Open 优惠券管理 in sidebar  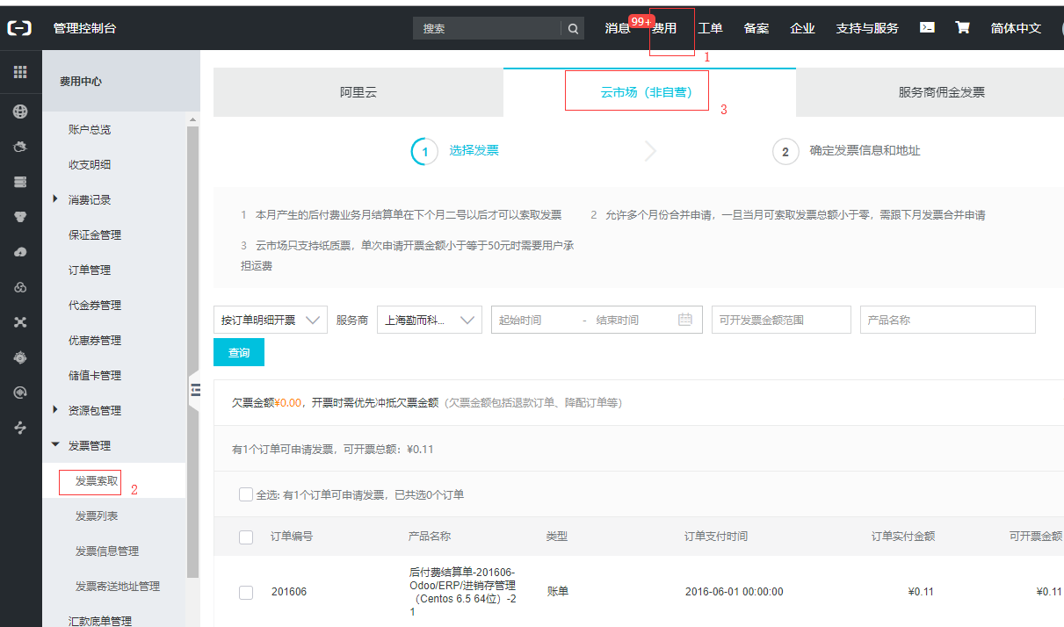pos(95,340)
